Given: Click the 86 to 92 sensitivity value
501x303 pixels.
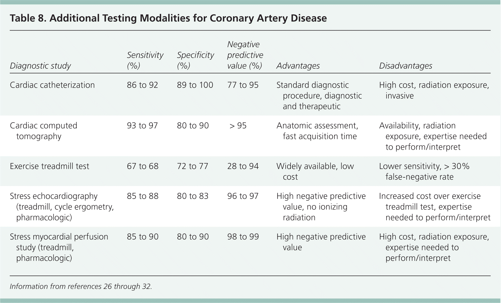Looking at the screenshot, I should coord(142,85).
